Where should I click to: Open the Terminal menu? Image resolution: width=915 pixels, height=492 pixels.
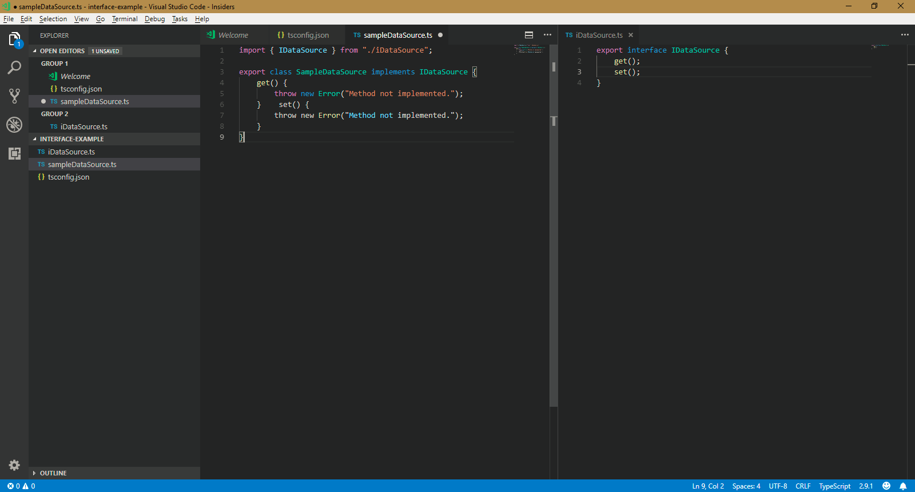coord(125,19)
